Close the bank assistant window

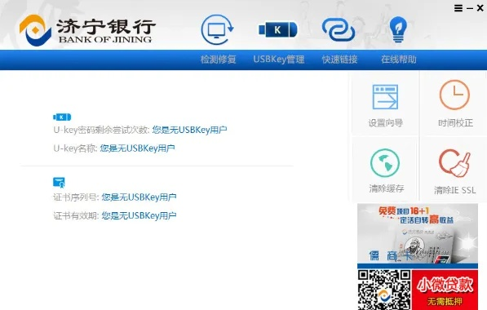tap(480, 8)
